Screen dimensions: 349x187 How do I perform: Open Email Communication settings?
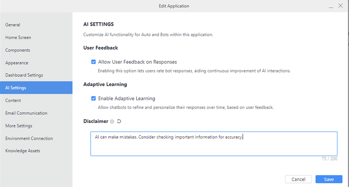26,113
